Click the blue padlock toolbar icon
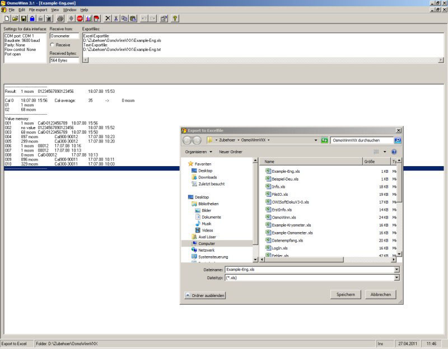Image resolution: width=448 pixels, height=349 pixels. pos(32,18)
